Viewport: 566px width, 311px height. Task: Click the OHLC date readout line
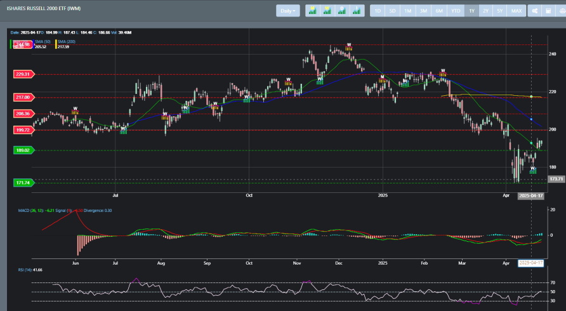click(x=71, y=32)
